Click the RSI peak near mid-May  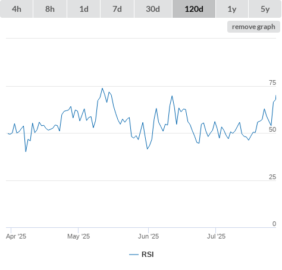[102, 88]
